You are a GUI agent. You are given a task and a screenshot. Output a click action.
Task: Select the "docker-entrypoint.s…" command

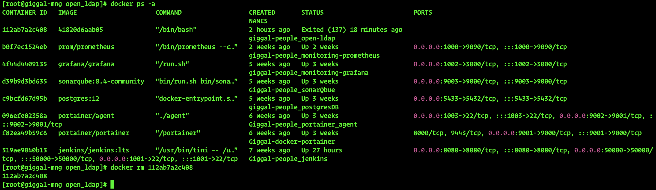(x=197, y=99)
